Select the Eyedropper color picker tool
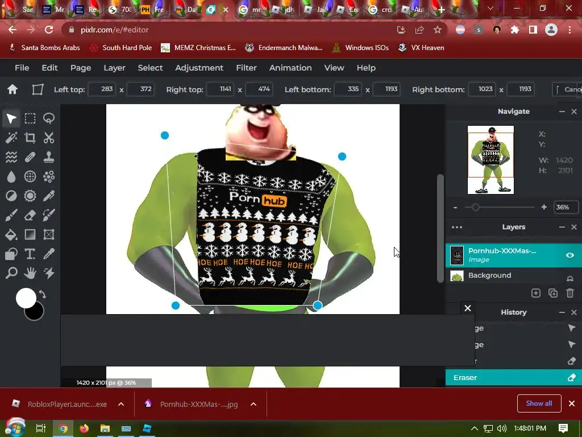Image resolution: width=582 pixels, height=437 pixels. 49,254
